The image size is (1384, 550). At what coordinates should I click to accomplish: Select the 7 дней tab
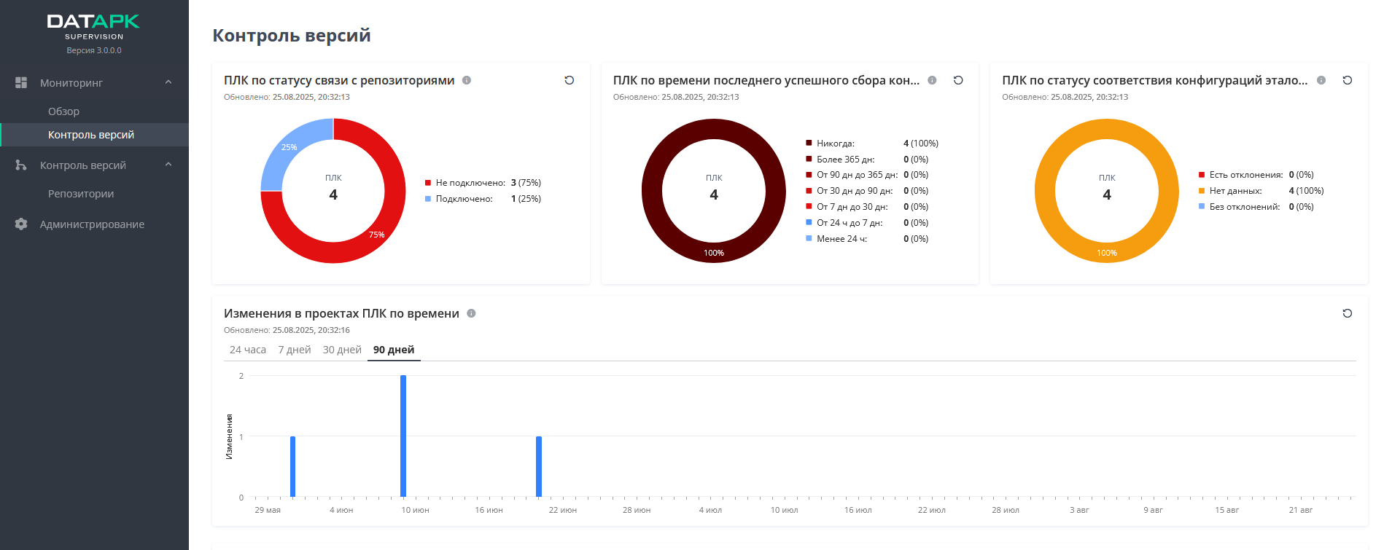[x=295, y=350]
